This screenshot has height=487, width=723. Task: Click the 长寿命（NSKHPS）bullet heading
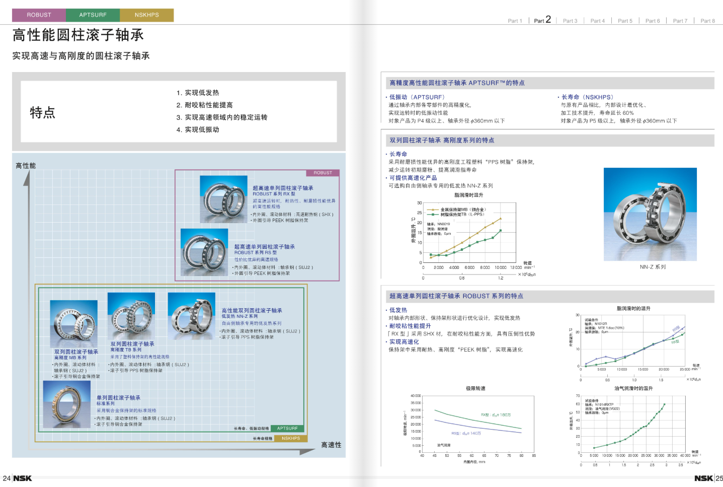(x=588, y=97)
